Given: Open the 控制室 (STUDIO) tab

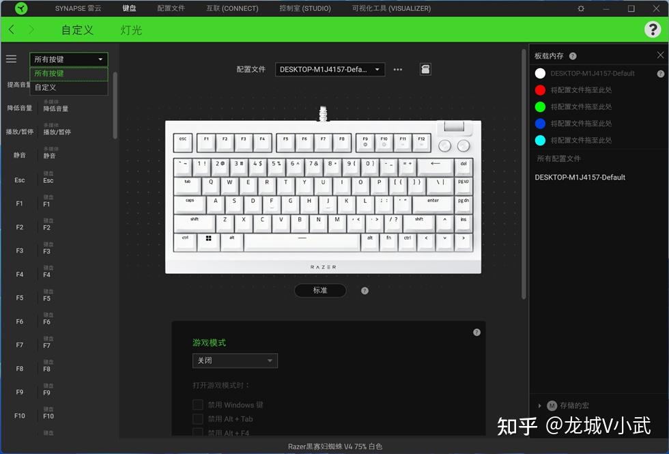Looking at the screenshot, I should pyautogui.click(x=304, y=8).
